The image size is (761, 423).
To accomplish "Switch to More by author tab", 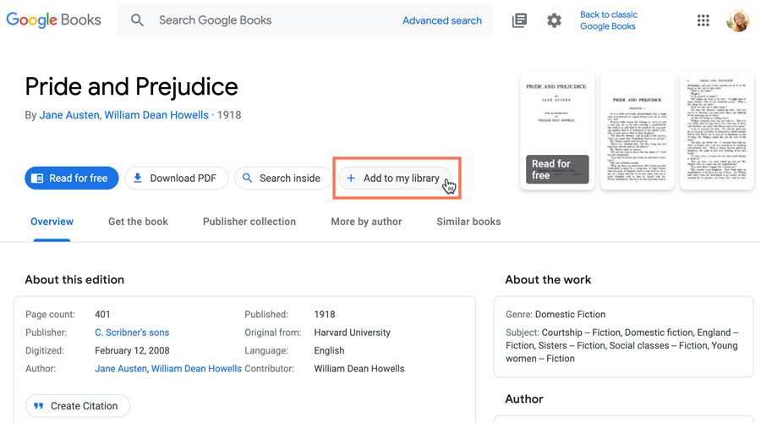I will click(x=366, y=222).
